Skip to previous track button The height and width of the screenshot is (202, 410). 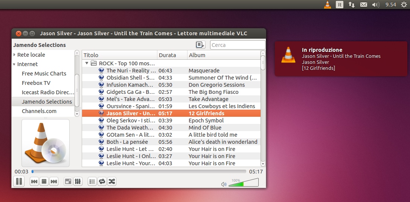[34, 181]
